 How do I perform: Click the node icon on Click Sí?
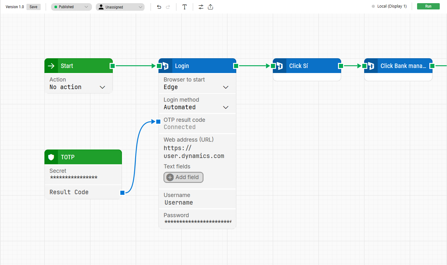[279, 65]
